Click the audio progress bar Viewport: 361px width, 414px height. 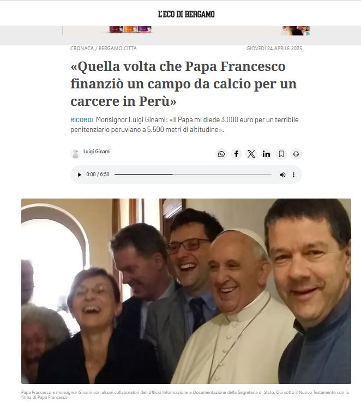193,175
